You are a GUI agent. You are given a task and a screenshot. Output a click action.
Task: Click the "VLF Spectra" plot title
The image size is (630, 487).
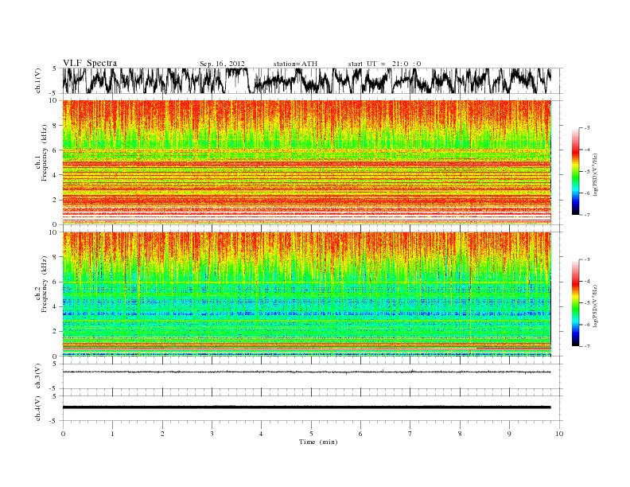click(90, 63)
